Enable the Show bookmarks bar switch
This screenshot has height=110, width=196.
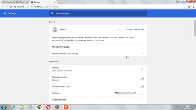142,86
